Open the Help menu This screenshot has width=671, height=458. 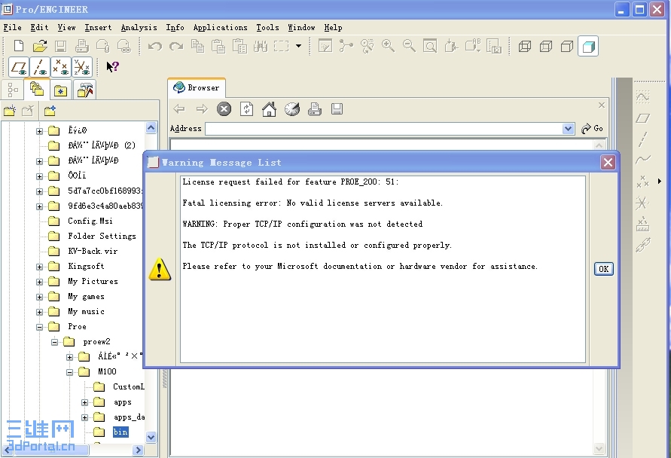tap(333, 27)
